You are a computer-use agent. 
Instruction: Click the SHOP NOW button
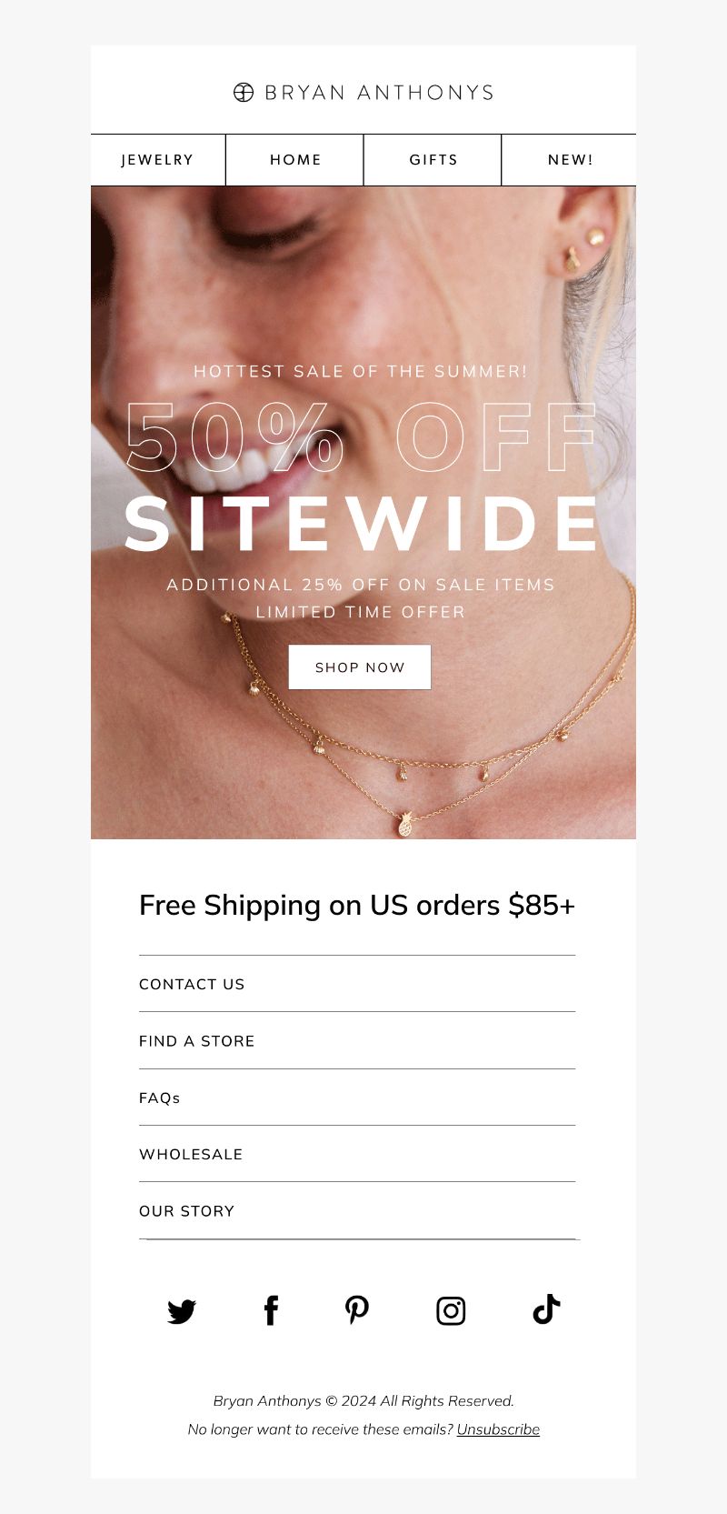point(360,667)
